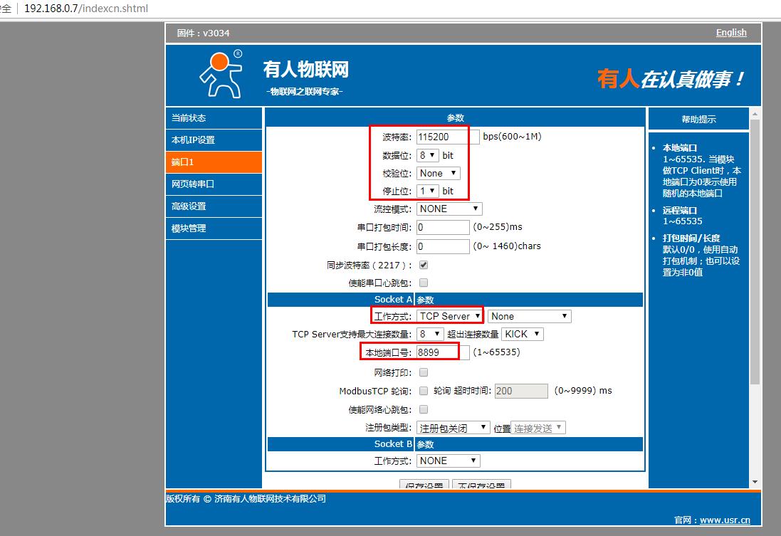781x536 pixels.
Task: Click the 波特率 input field
Action: click(x=443, y=137)
